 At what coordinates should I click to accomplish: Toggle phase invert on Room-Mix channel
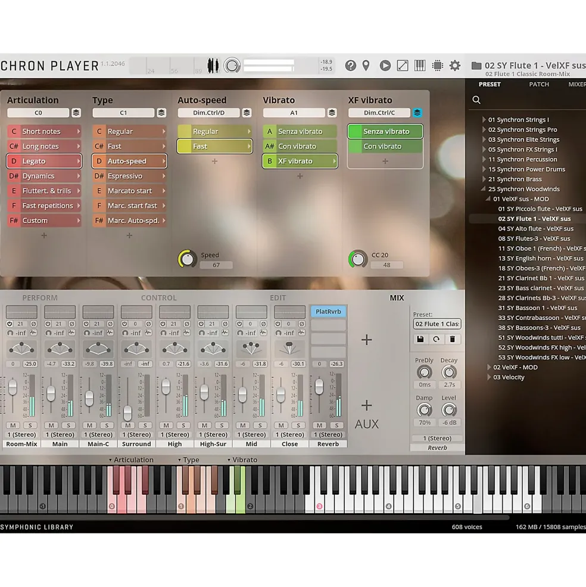point(34,324)
